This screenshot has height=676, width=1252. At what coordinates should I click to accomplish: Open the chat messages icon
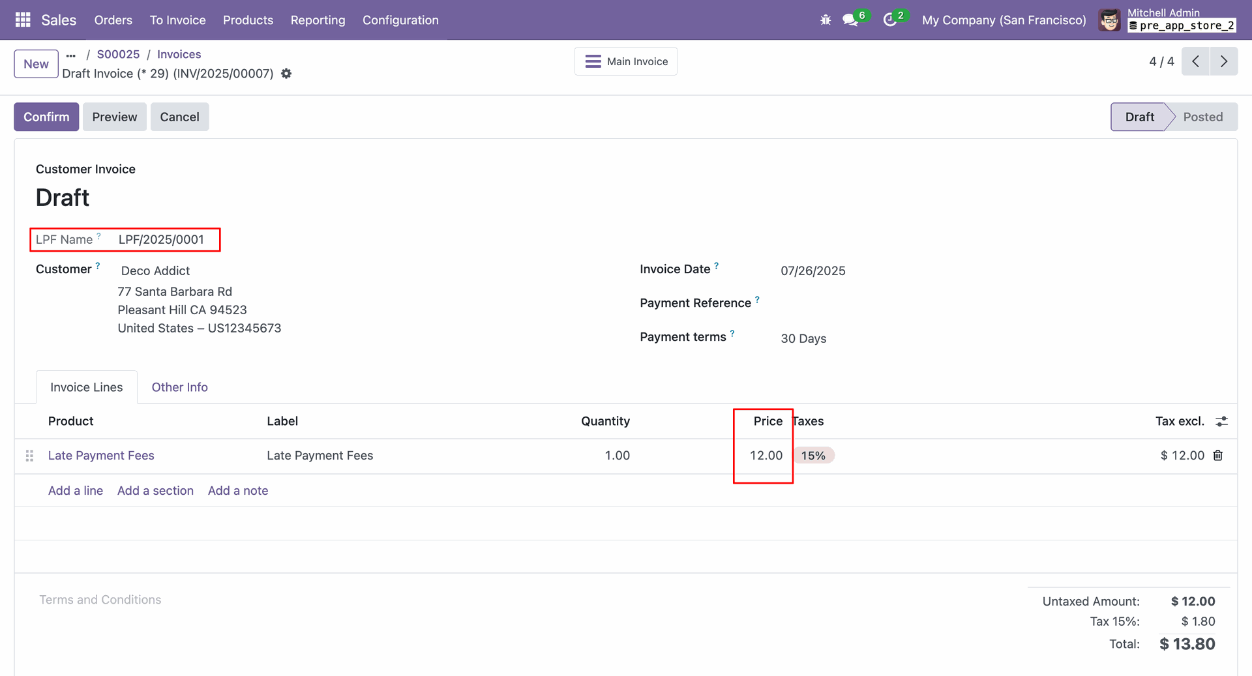pos(850,20)
